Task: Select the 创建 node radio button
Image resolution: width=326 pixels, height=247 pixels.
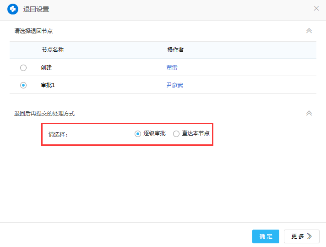Action: point(23,68)
